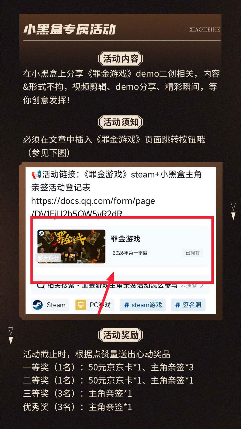Click the megaphone emoji before 活动链接
Image resolution: width=241 pixels, height=429 pixels.
click(36, 175)
